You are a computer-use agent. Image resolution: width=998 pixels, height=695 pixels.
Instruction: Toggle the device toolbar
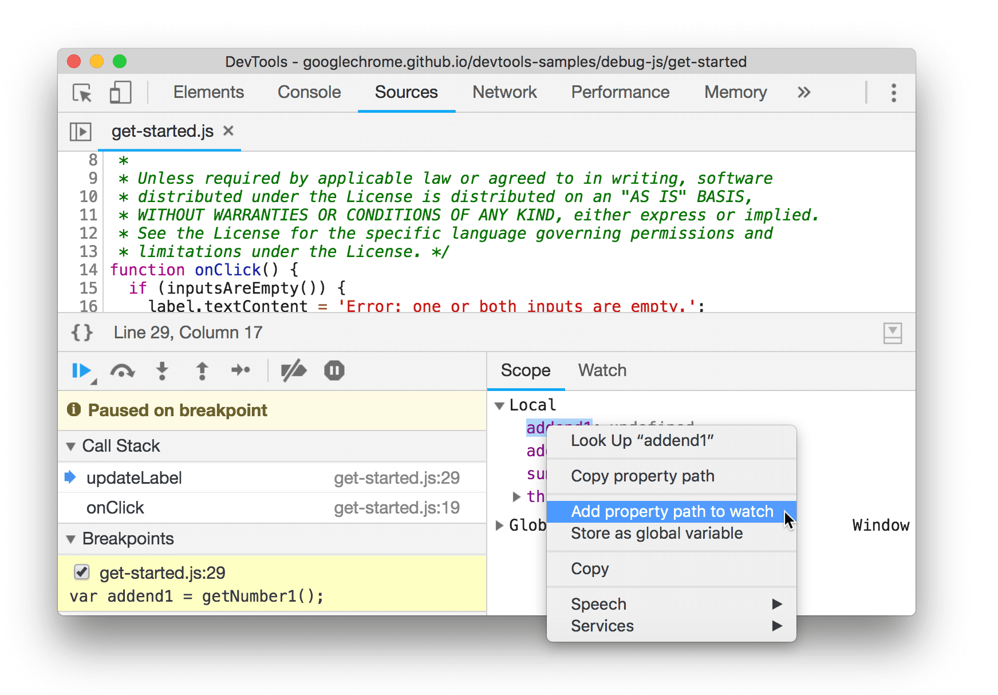(x=120, y=93)
